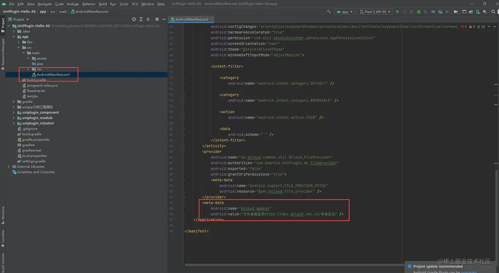Open the Profiler gauge icon
Viewport: 499px width, 273px height.
click(x=433, y=12)
